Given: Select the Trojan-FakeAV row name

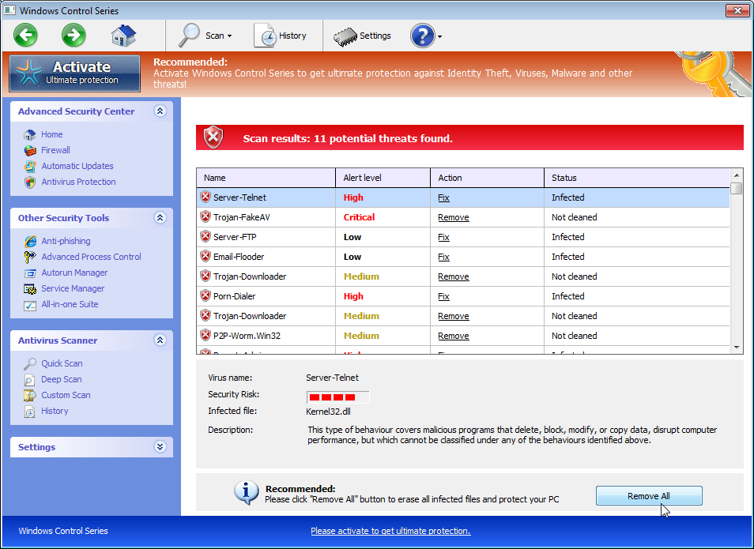Looking at the screenshot, I should pyautogui.click(x=241, y=218).
